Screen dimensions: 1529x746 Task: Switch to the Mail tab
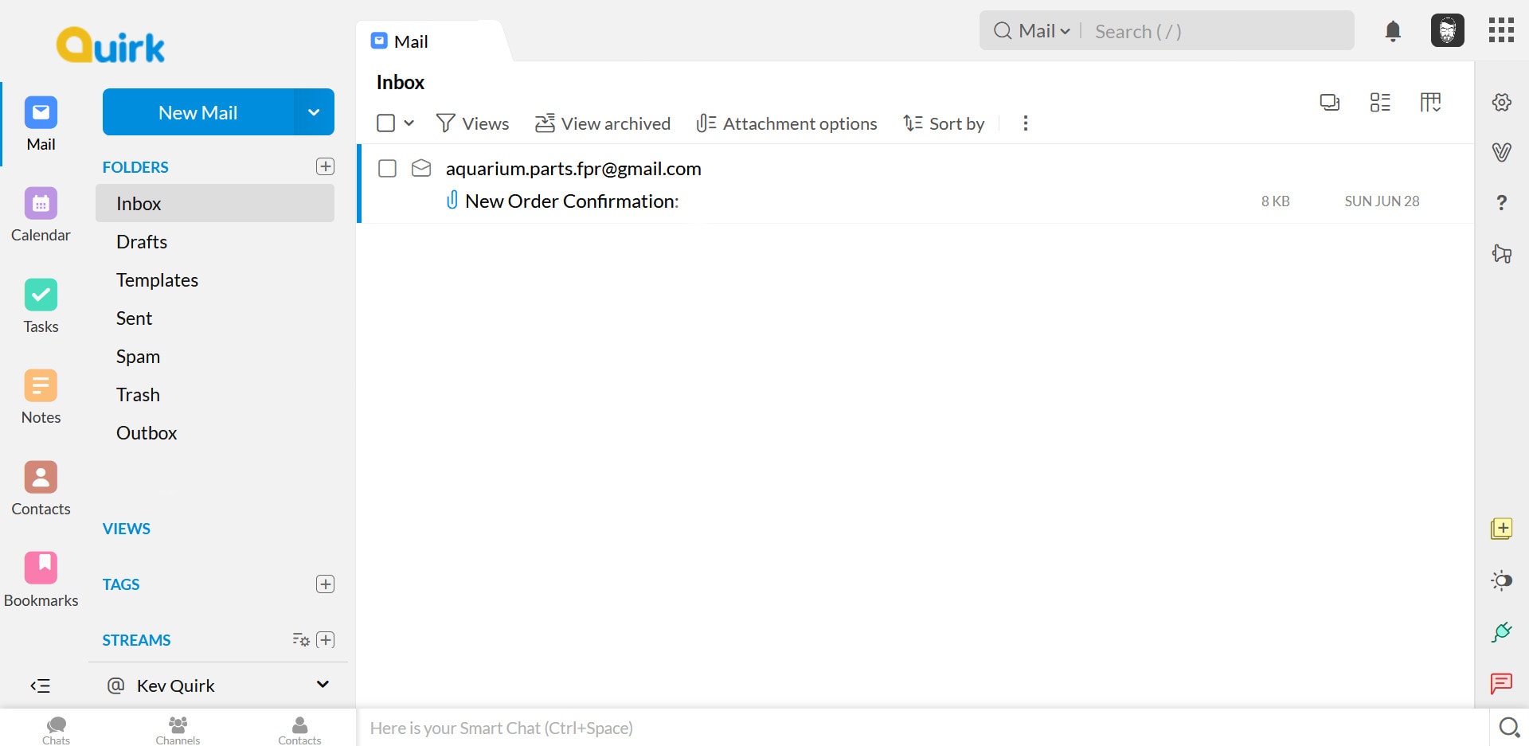(410, 41)
